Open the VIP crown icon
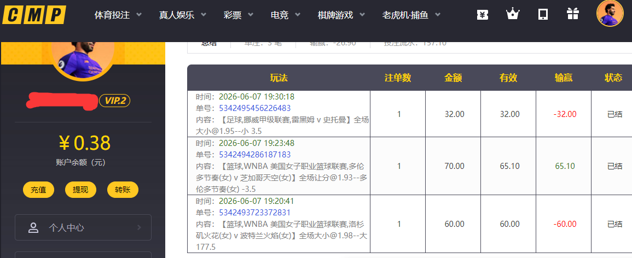Image resolution: width=632 pixels, height=258 pixels. pos(512,15)
